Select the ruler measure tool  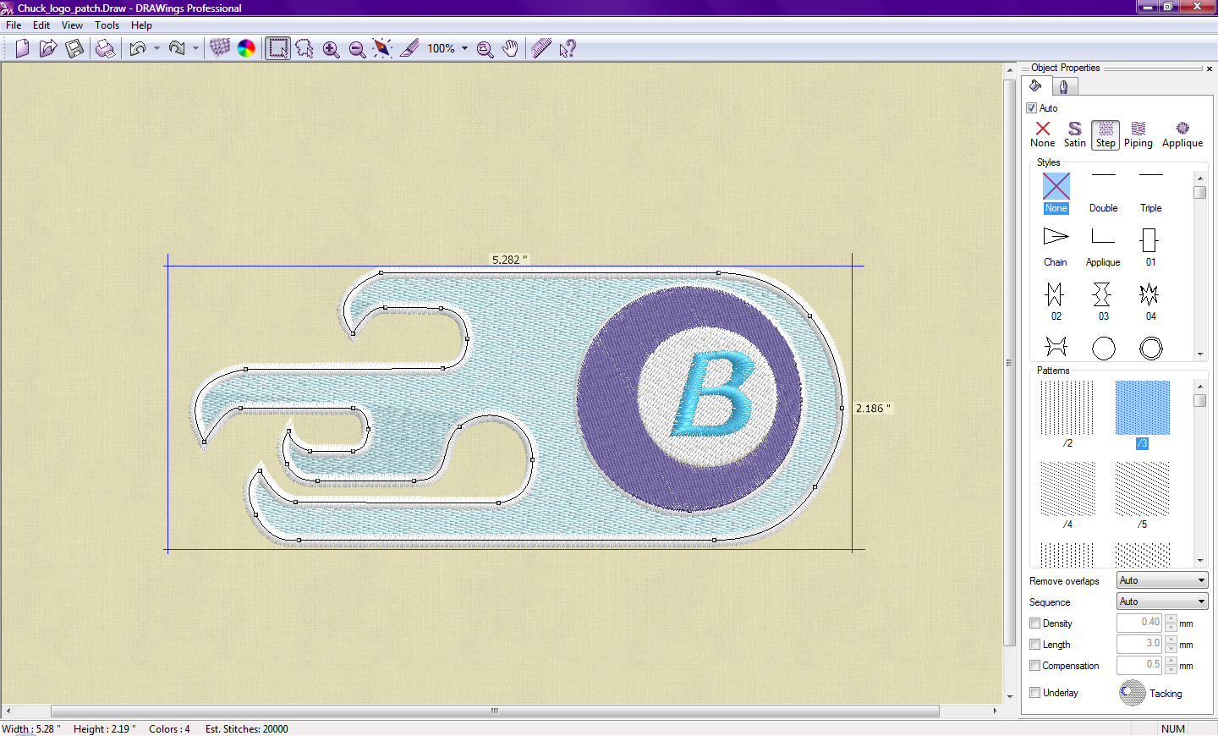[x=541, y=48]
